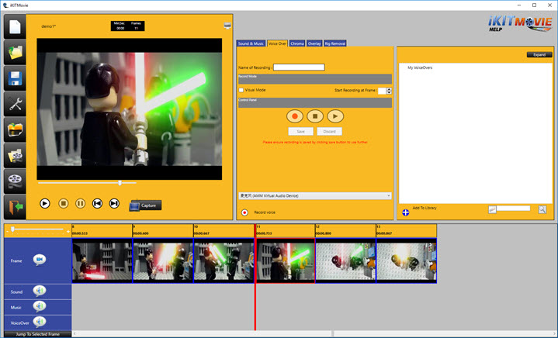Viewport: 558px width, 338px height.
Task: Select My VoiceOvers in the library list
Action: 420,67
